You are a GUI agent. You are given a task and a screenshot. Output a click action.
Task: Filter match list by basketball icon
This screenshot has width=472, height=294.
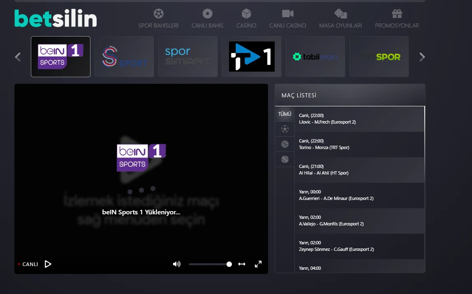[285, 144]
